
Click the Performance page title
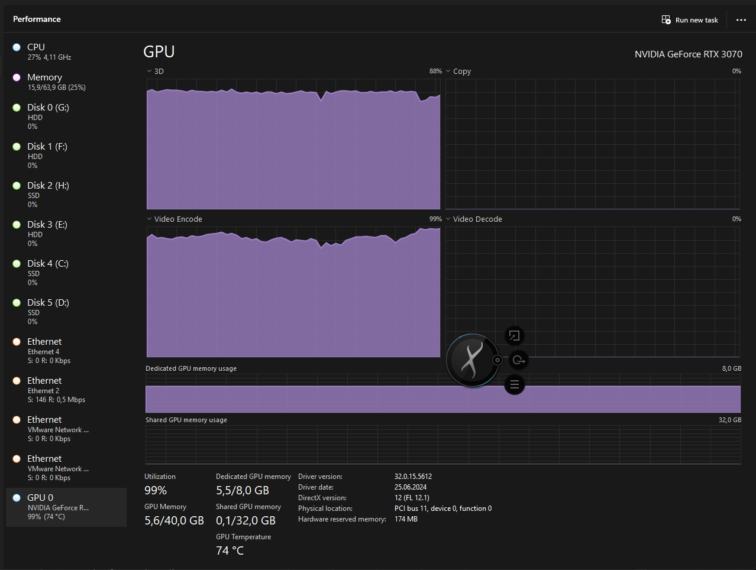(x=37, y=19)
